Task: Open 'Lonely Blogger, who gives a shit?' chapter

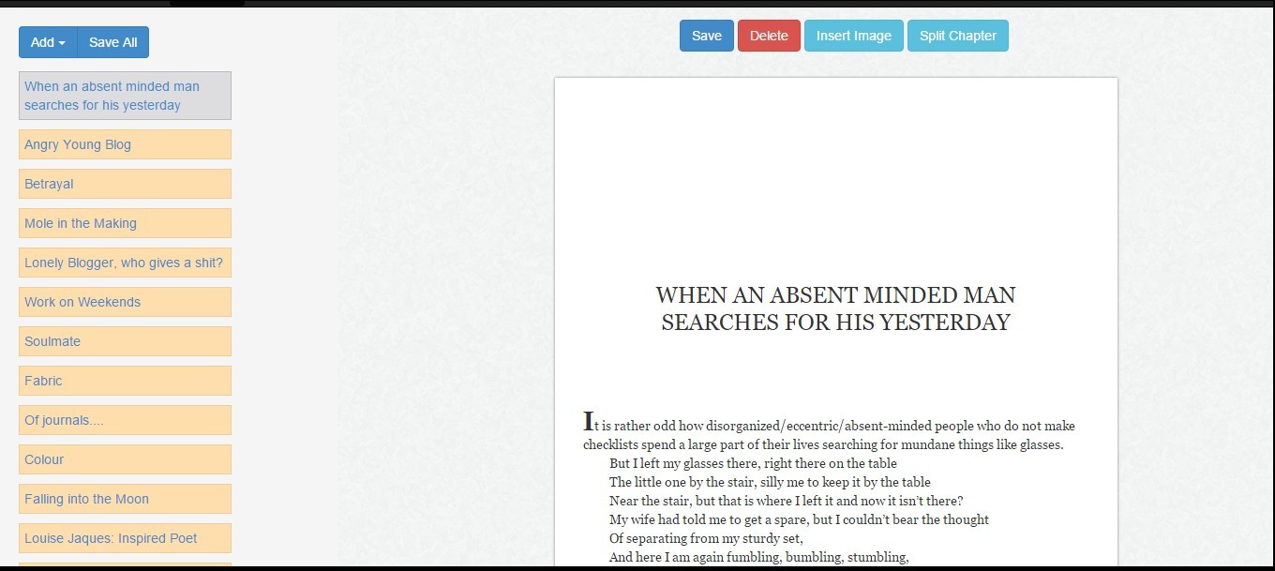Action: point(125,263)
